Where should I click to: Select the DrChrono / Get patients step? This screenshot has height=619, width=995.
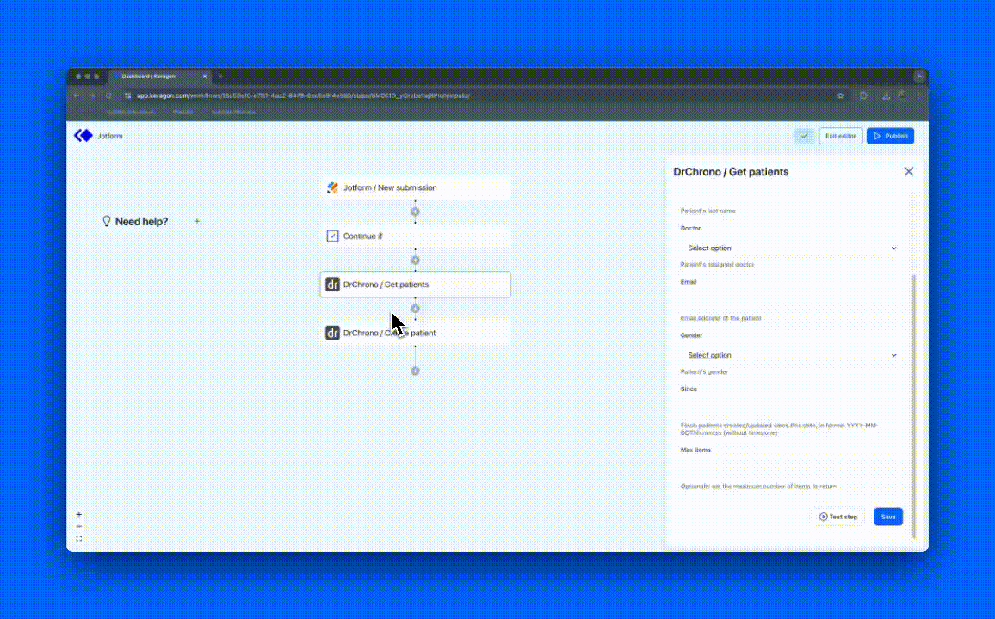pyautogui.click(x=415, y=285)
